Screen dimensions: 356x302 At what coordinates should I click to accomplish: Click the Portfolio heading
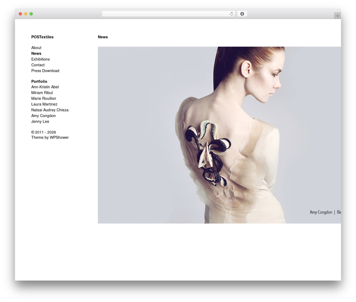coord(39,81)
